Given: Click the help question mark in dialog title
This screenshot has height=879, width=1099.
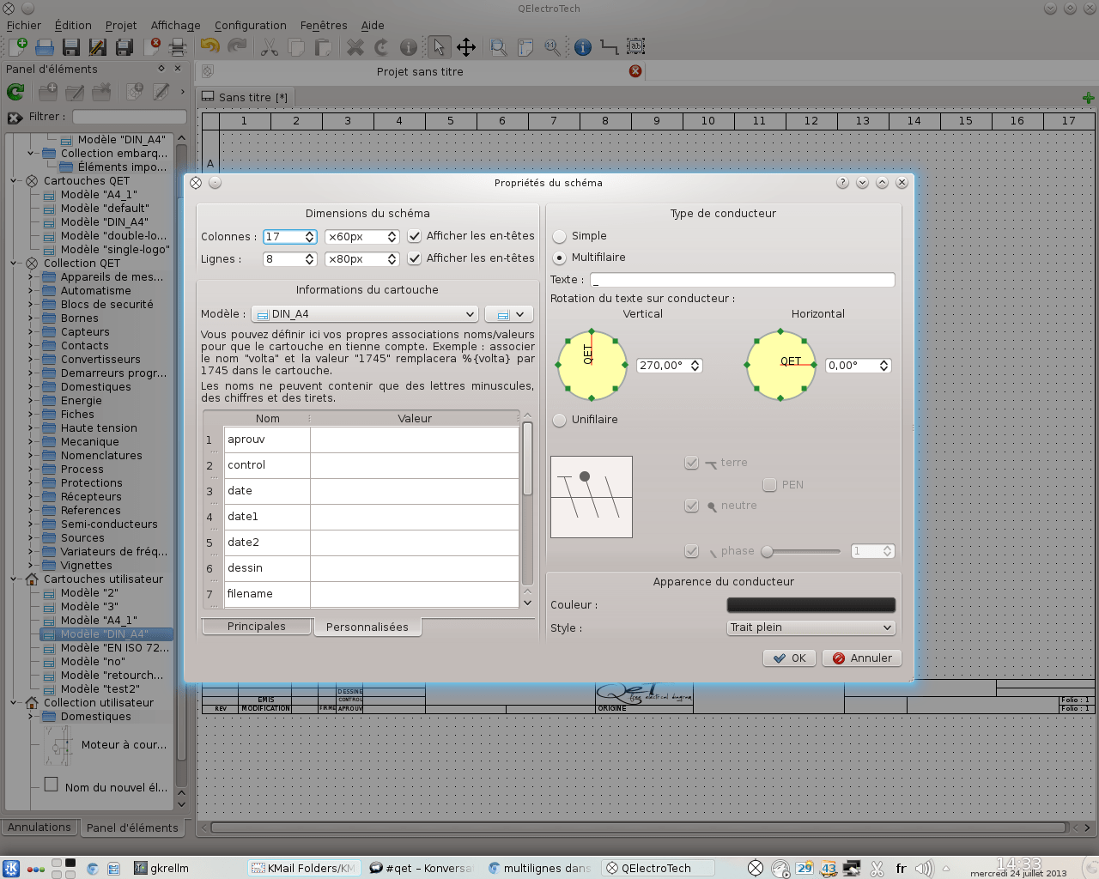Looking at the screenshot, I should (x=842, y=183).
